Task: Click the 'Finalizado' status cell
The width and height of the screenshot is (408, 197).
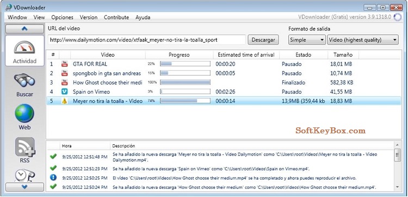Action: click(x=294, y=83)
